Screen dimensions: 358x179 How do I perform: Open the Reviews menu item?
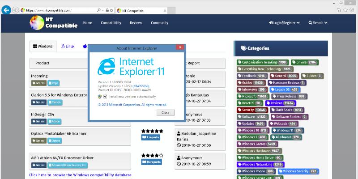(x=136, y=23)
